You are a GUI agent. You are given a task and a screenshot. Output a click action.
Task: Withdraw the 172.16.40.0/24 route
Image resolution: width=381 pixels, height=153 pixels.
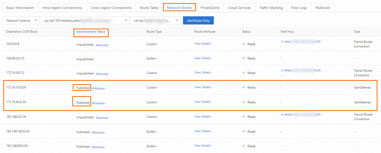tap(98, 103)
